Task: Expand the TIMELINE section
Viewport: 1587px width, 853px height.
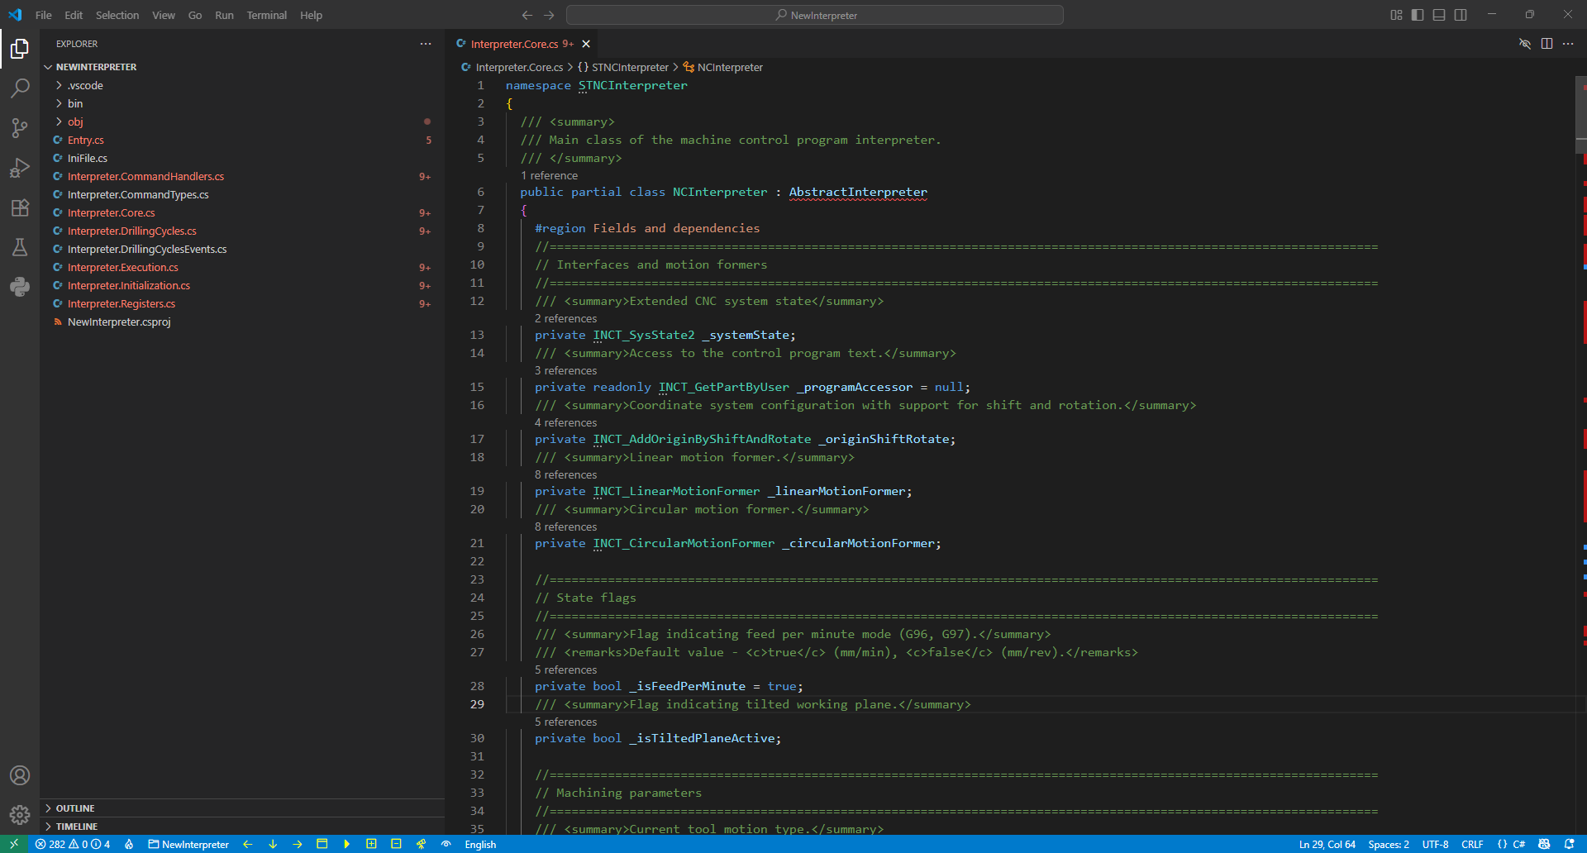Action: coord(77,827)
